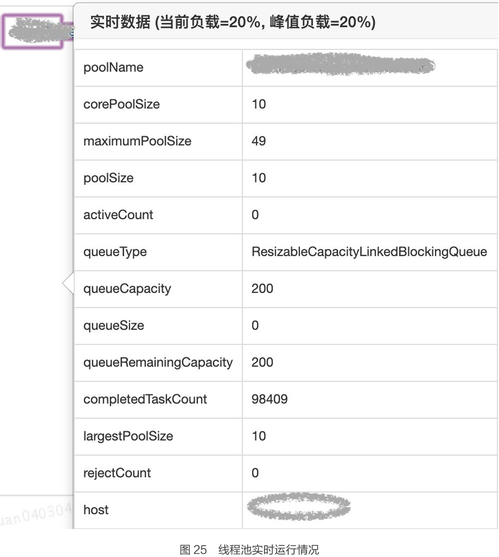This screenshot has height=557, width=499.
Task: Click the completedTaskCount label
Action: 145,399
